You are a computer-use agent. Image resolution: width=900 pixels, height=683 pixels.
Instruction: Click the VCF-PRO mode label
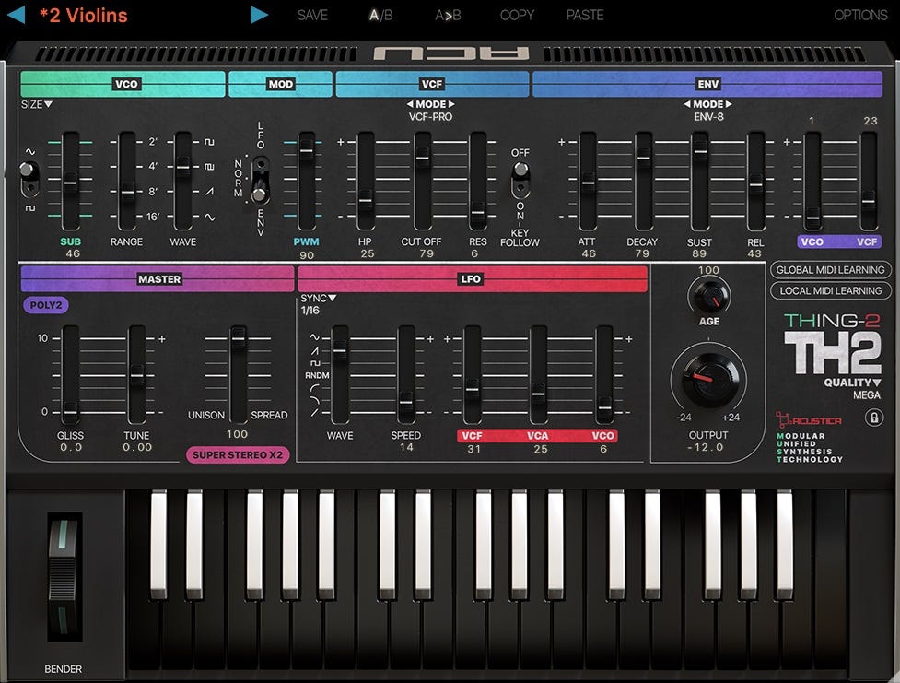[x=430, y=117]
